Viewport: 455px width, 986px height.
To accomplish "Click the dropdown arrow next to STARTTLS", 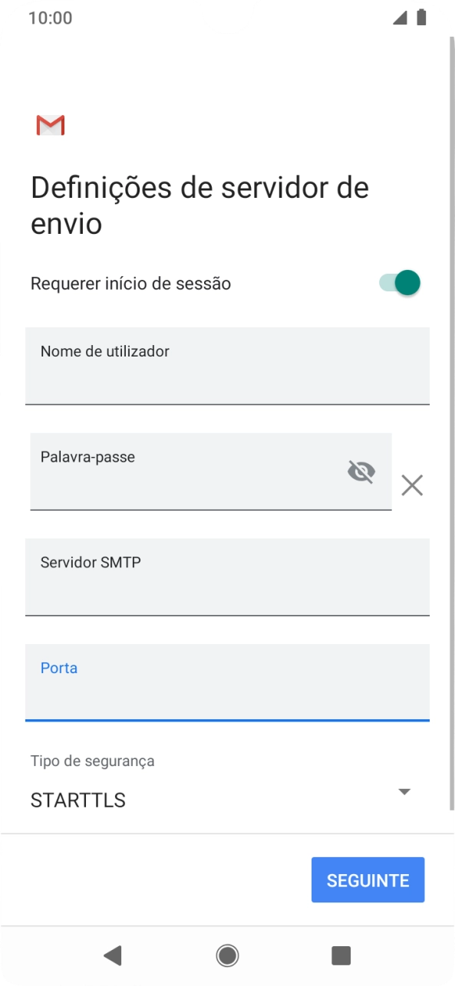I will click(404, 791).
